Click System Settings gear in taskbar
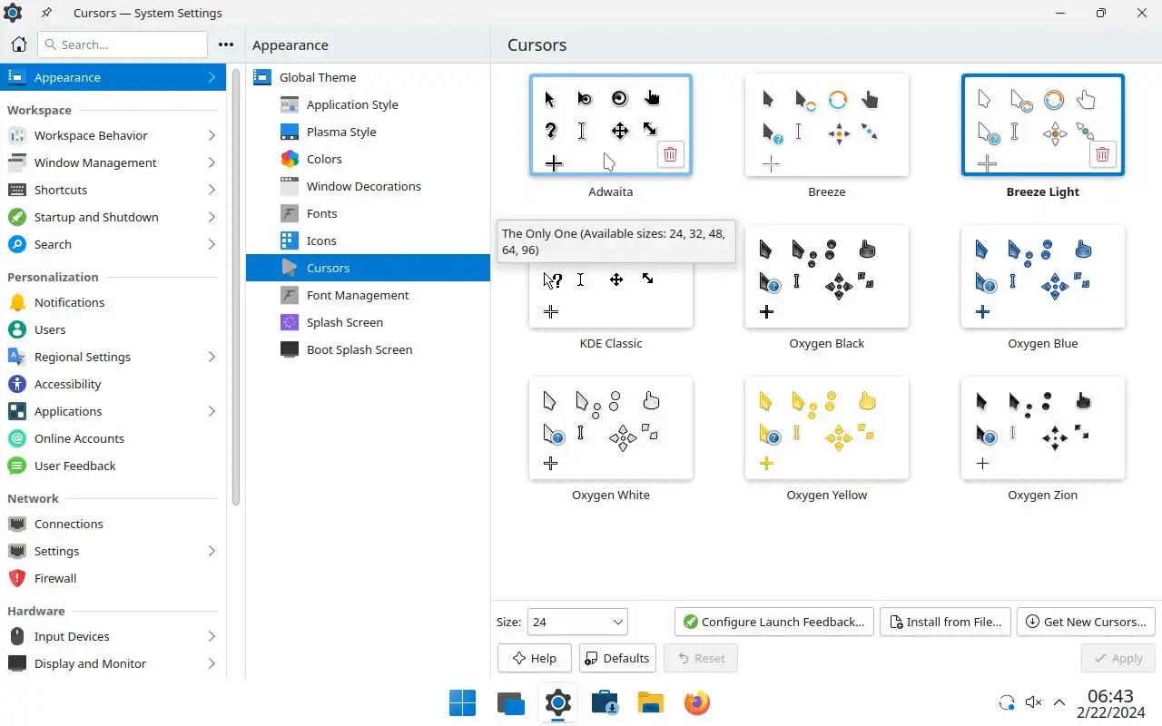The image size is (1162, 726). point(557,702)
